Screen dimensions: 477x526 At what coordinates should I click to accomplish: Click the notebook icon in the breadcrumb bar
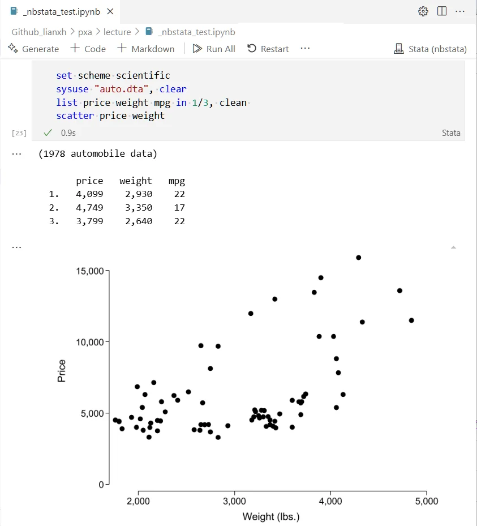(148, 32)
